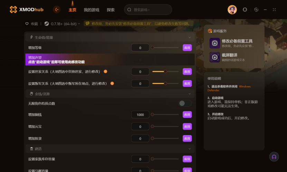Collapse the 生命值/能量 section

pos(190,37)
